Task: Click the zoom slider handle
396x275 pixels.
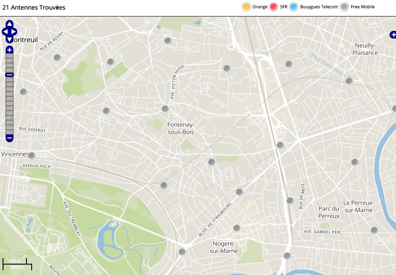Action: pyautogui.click(x=10, y=75)
